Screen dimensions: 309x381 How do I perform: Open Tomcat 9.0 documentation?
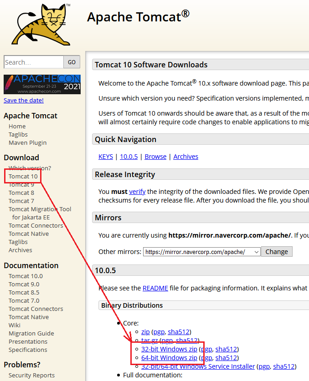click(24, 284)
